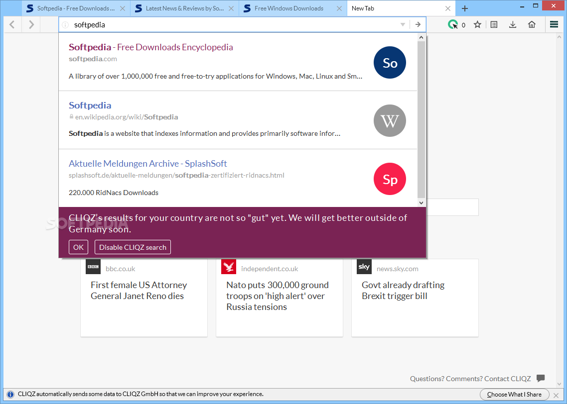Open independent.co.uk source link
Viewport: 567px width, 404px height.
pyautogui.click(x=270, y=269)
